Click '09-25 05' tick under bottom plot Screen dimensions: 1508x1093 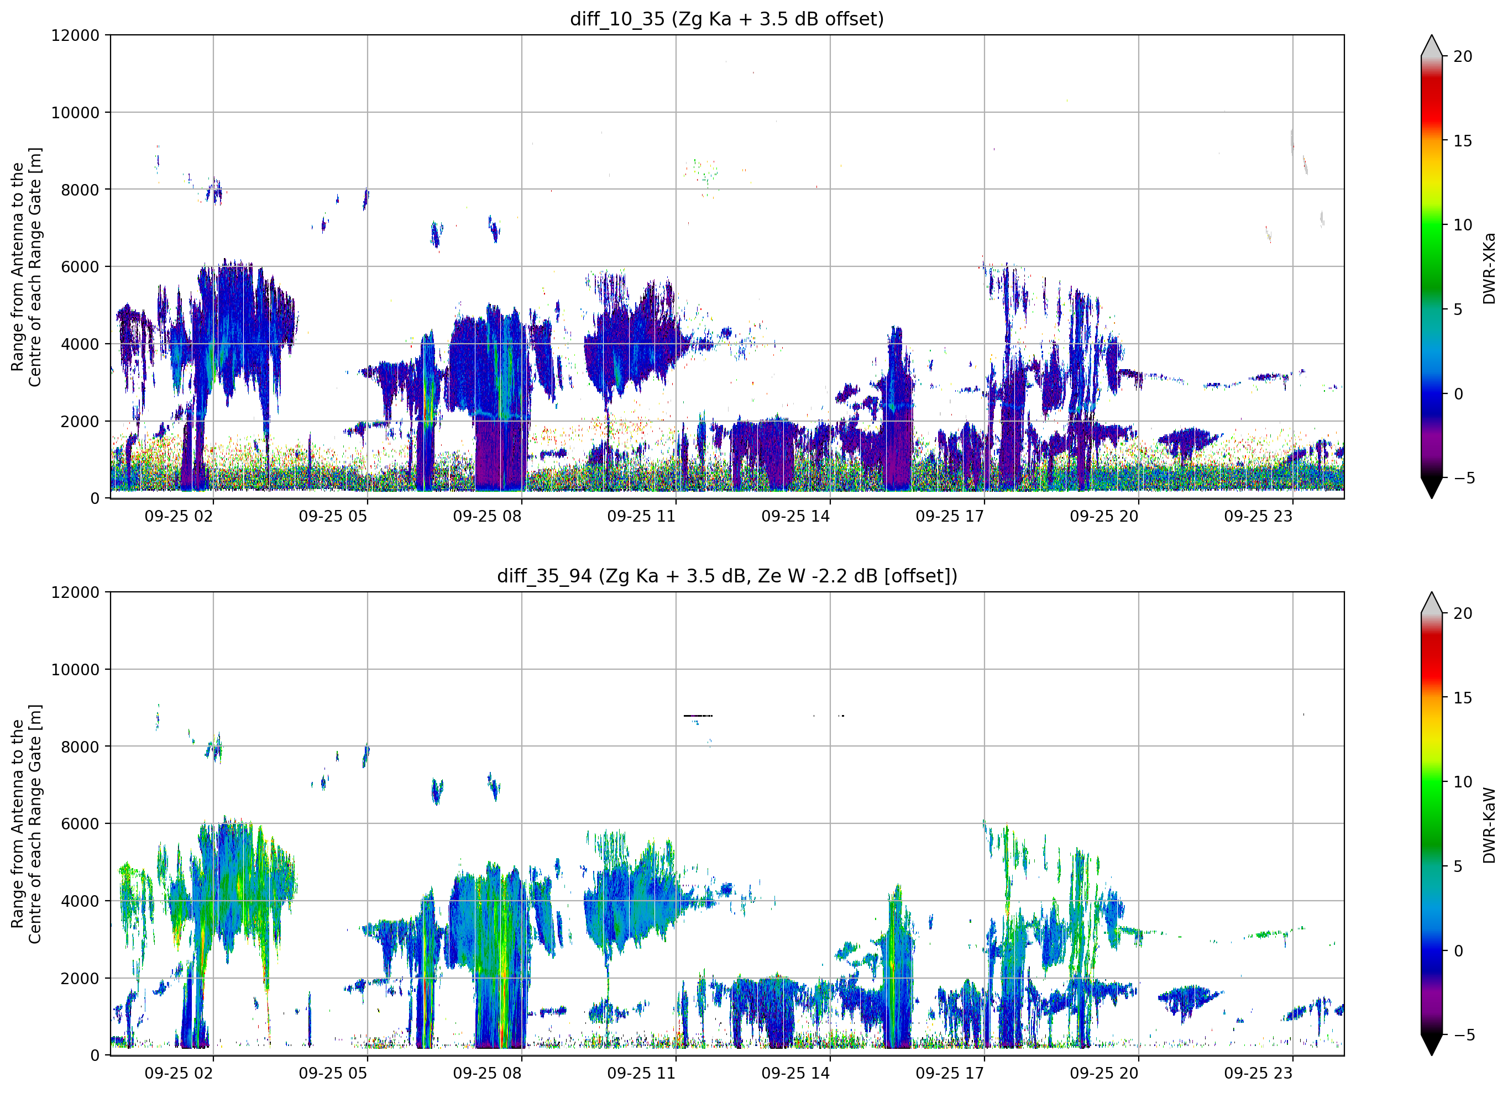click(x=333, y=1074)
